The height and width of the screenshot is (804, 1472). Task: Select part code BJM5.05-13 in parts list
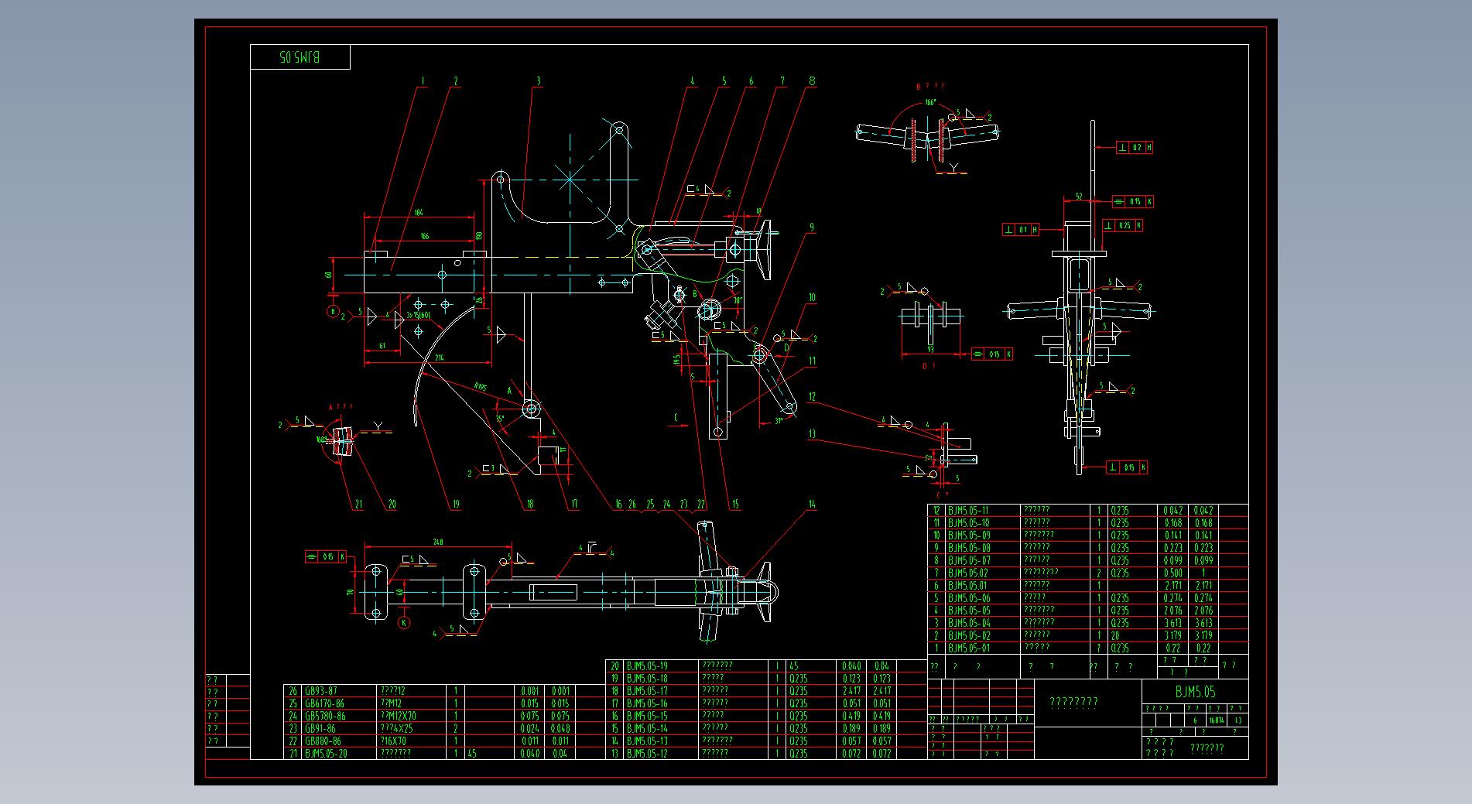[x=647, y=741]
